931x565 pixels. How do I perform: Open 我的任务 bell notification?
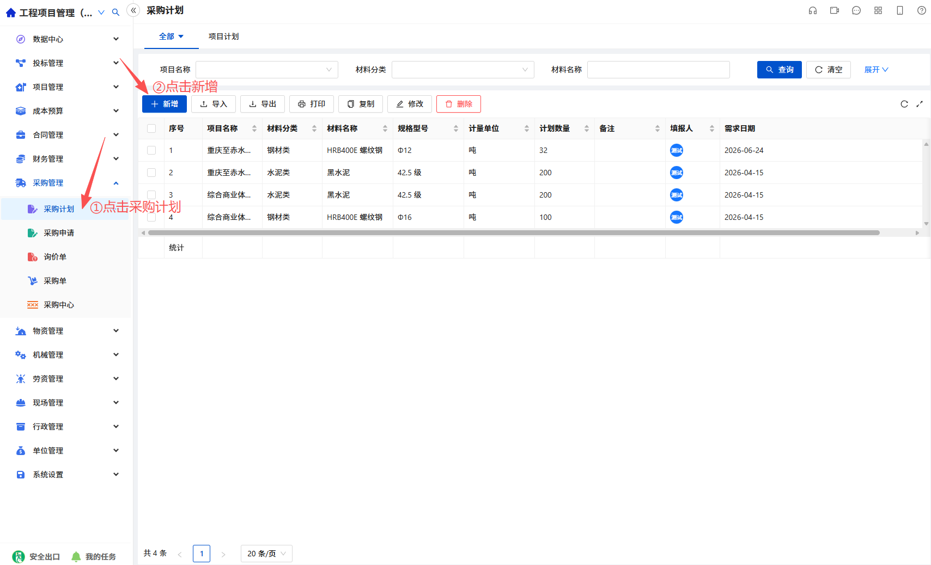(76, 556)
